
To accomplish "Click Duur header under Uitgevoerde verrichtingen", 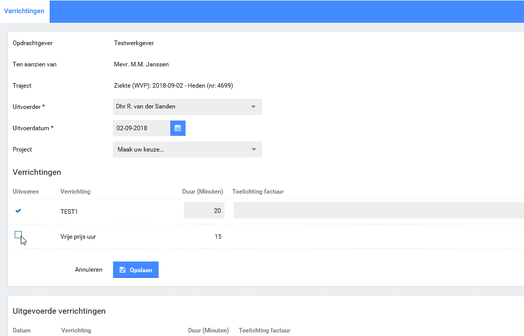I will [x=208, y=330].
